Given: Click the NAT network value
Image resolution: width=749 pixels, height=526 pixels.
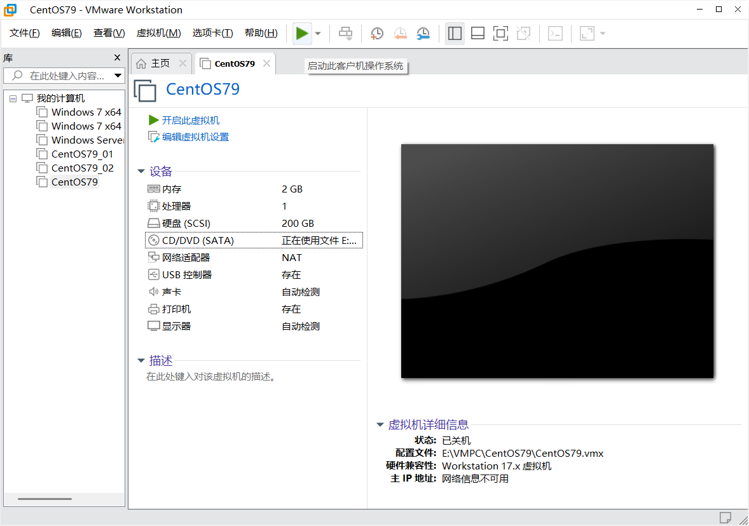Looking at the screenshot, I should [x=291, y=258].
